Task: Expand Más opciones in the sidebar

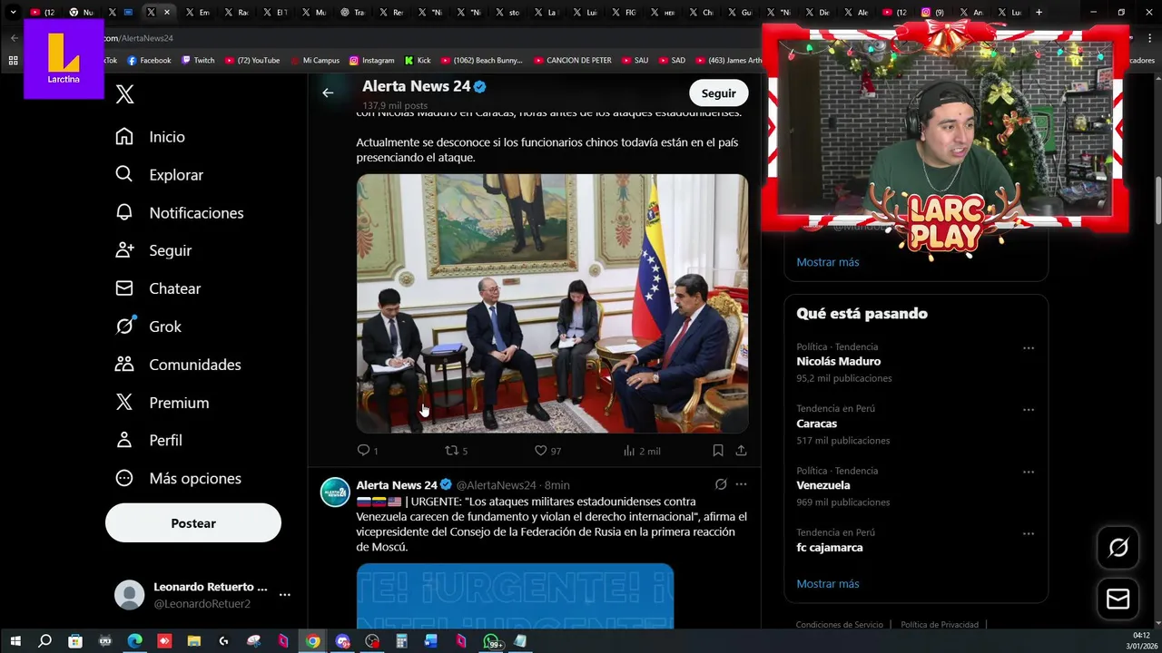Action: (178, 478)
